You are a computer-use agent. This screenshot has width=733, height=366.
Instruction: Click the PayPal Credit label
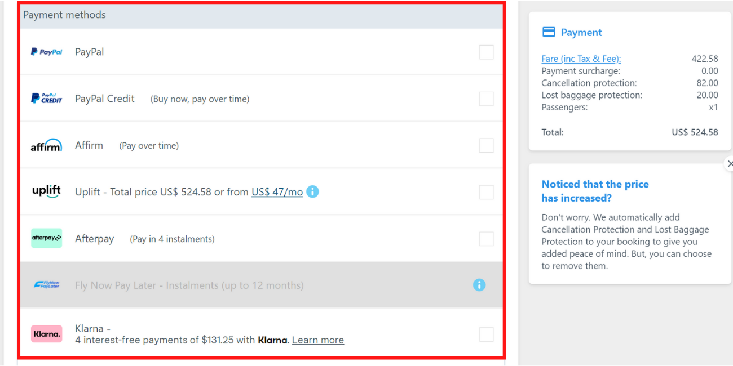click(x=105, y=99)
